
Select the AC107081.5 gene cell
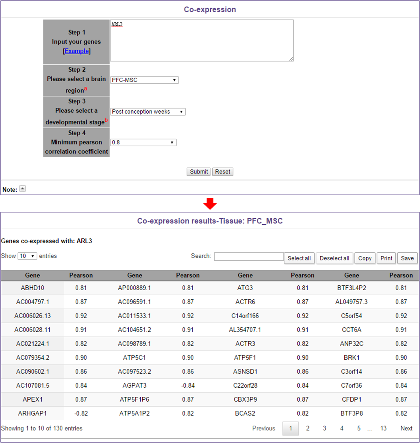point(33,385)
